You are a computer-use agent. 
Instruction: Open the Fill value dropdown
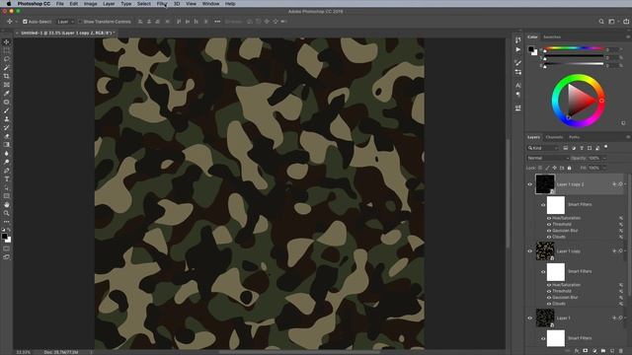pos(603,168)
